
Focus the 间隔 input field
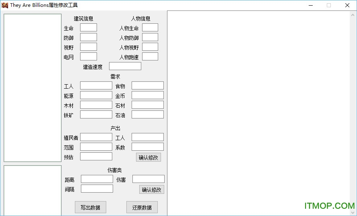point(97,189)
